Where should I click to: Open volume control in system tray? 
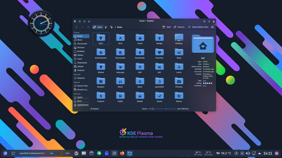(x=248, y=153)
